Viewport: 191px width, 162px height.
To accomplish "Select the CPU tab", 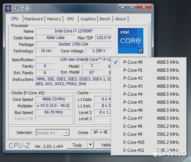I will 15,19.
